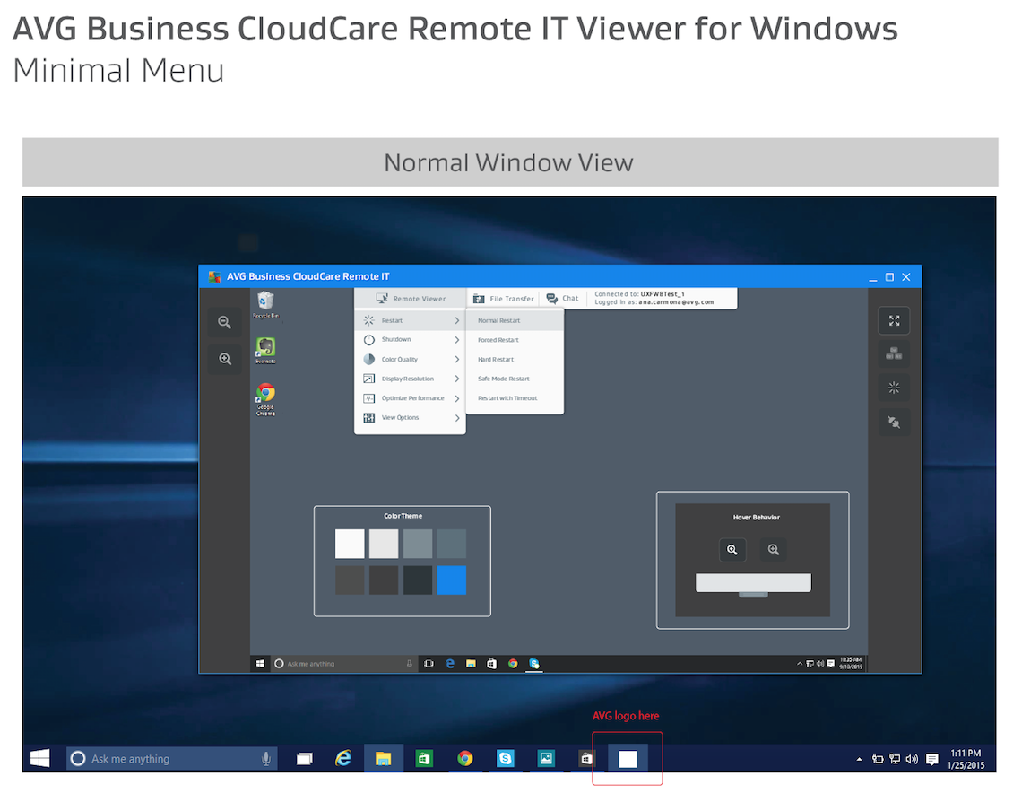
Task: Select the Recycle Bin icon on remote desktop
Action: [265, 304]
